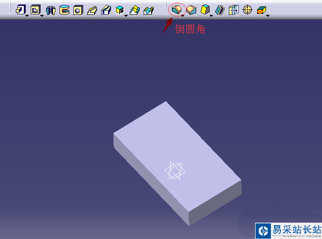Expand the Draft tool flyout arrow

pyautogui.click(x=211, y=16)
